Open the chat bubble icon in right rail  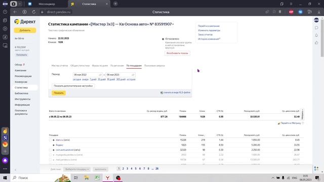tap(316, 28)
